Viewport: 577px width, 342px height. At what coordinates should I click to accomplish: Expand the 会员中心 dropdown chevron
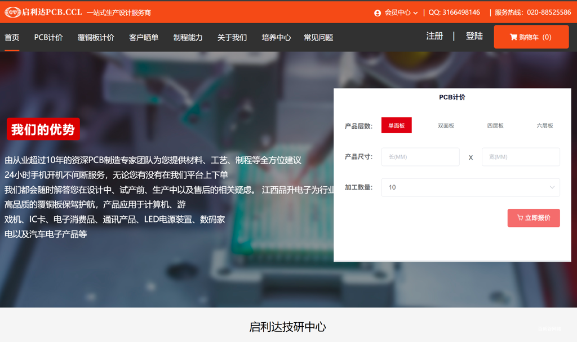(415, 13)
